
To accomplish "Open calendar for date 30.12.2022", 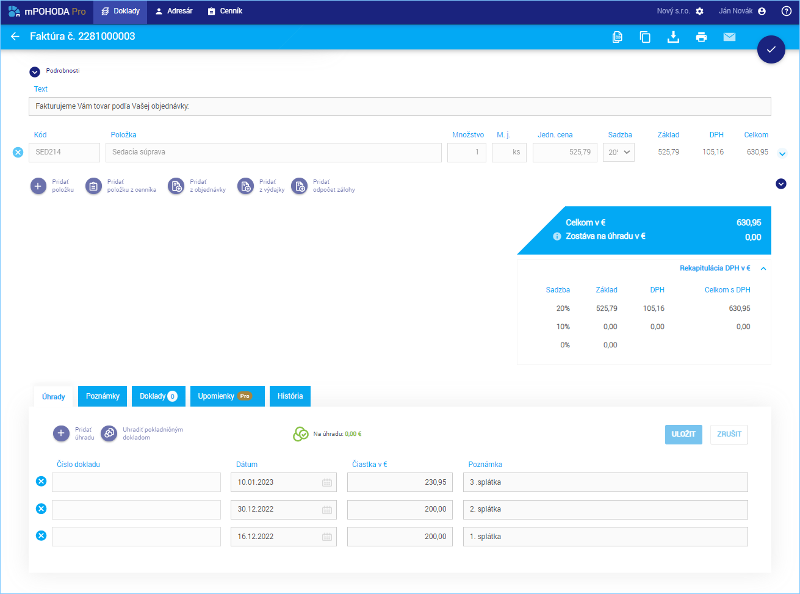I will [x=327, y=509].
